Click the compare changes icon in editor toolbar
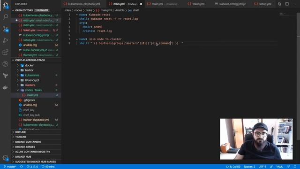 tap(279, 4)
